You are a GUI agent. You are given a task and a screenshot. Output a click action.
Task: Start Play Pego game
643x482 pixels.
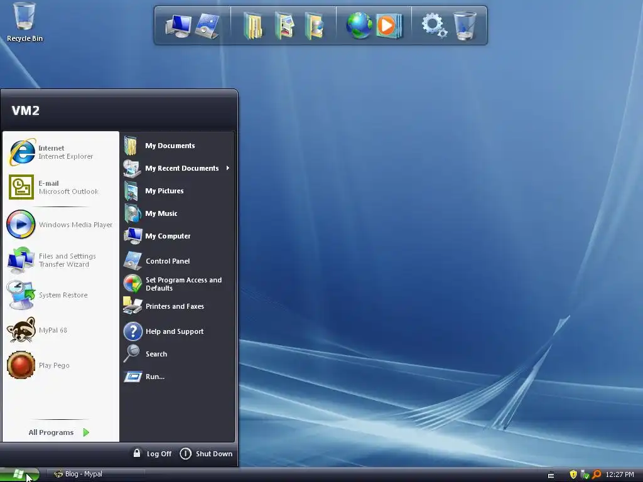point(61,365)
